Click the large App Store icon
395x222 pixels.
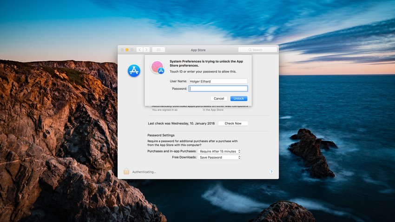(x=134, y=71)
